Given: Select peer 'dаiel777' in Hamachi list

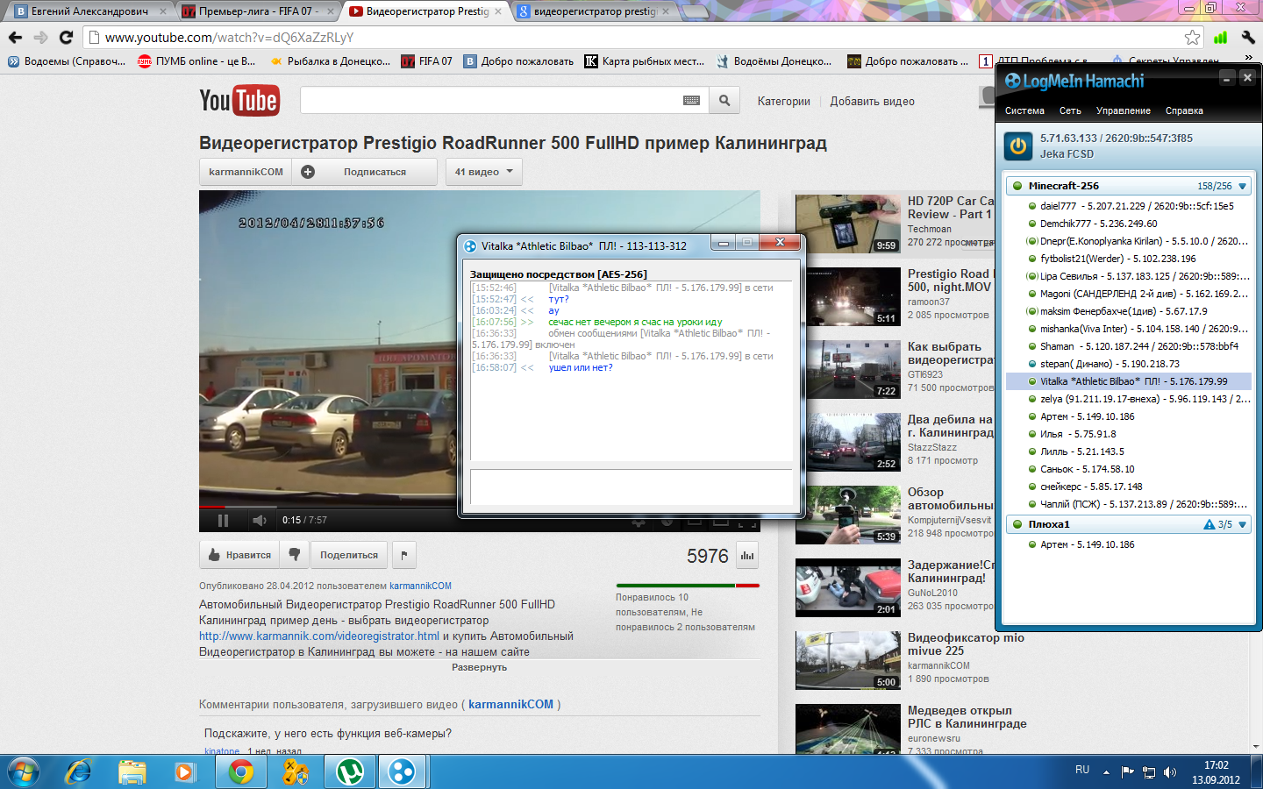Looking at the screenshot, I should (x=1128, y=206).
